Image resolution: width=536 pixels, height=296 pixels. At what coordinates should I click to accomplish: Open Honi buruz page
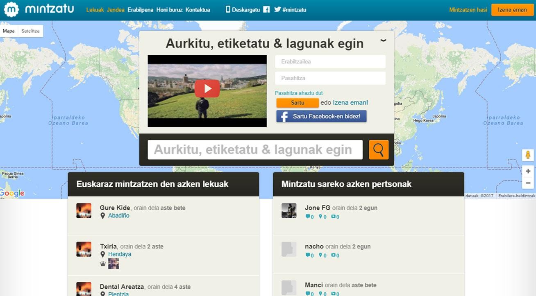pyautogui.click(x=169, y=10)
